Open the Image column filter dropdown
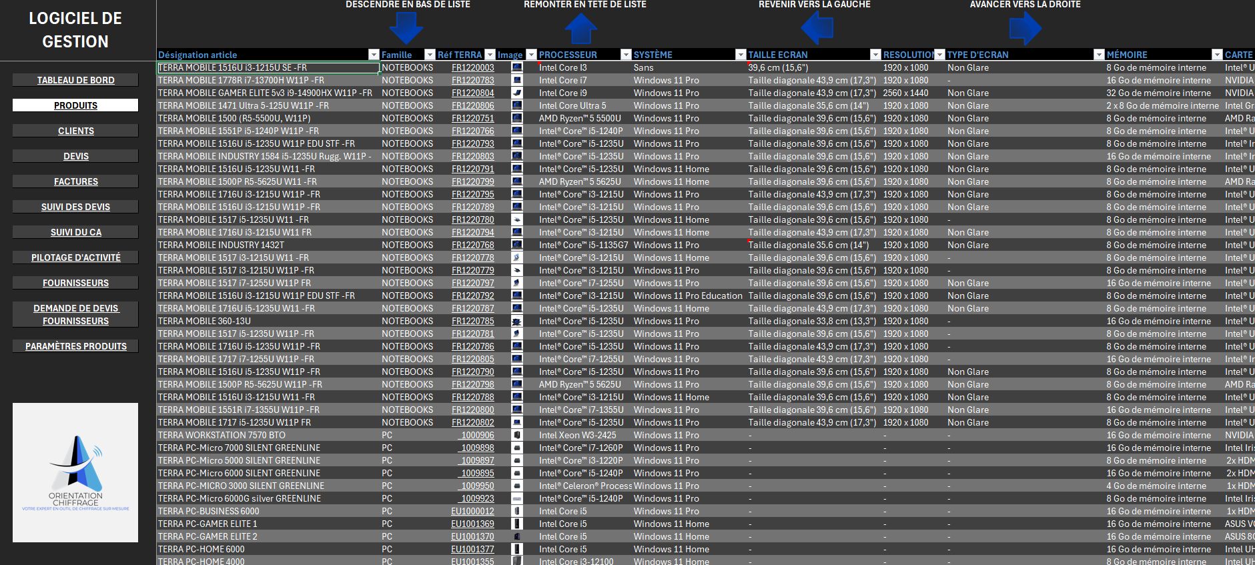The width and height of the screenshot is (1255, 565). (x=532, y=55)
